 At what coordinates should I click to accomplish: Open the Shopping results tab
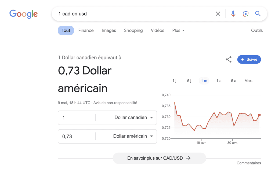pos(133,30)
